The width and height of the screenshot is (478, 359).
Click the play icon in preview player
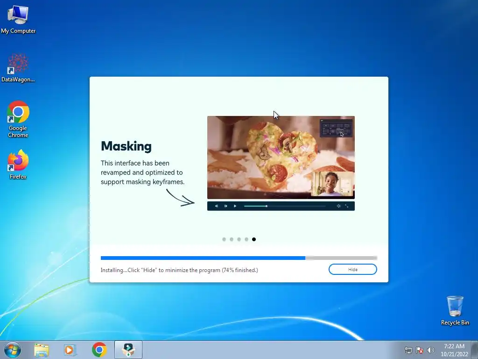coord(235,206)
